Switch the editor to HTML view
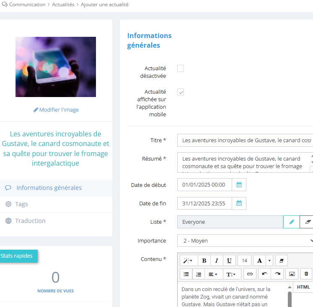Image resolution: width=313 pixels, height=307 pixels. 303,287
